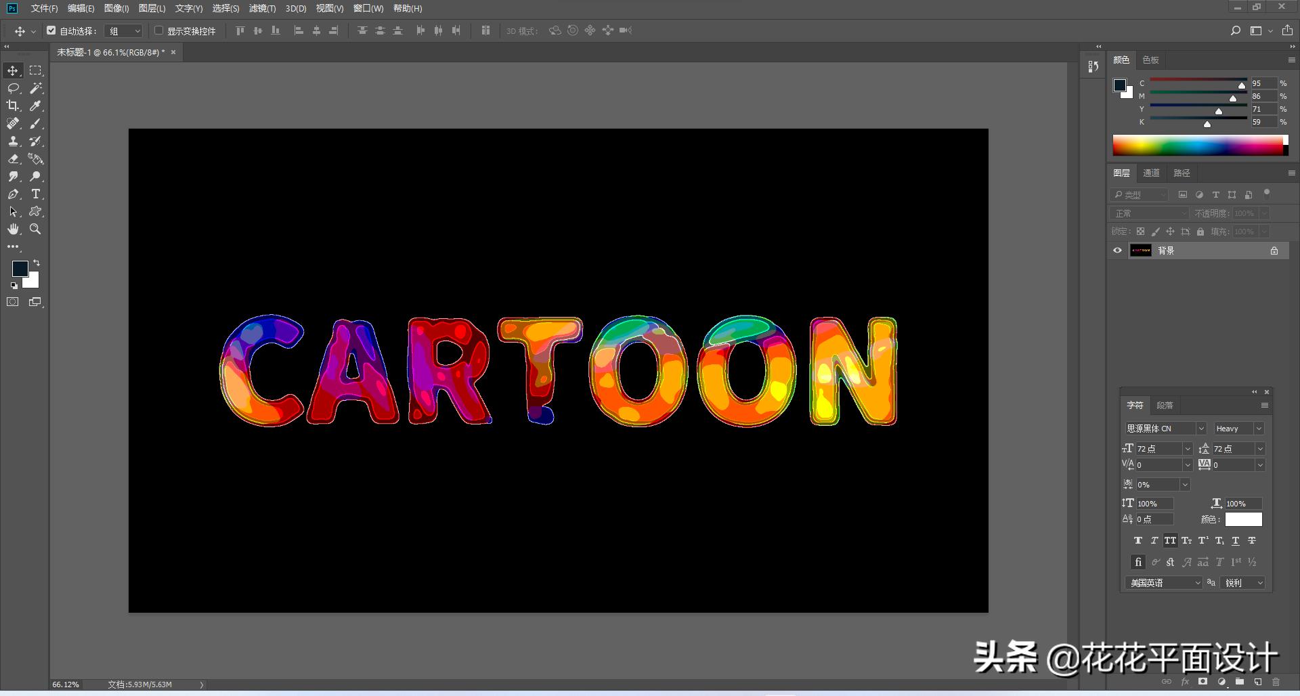Image resolution: width=1300 pixels, height=696 pixels.
Task: Select the Eraser tool
Action: pos(13,159)
